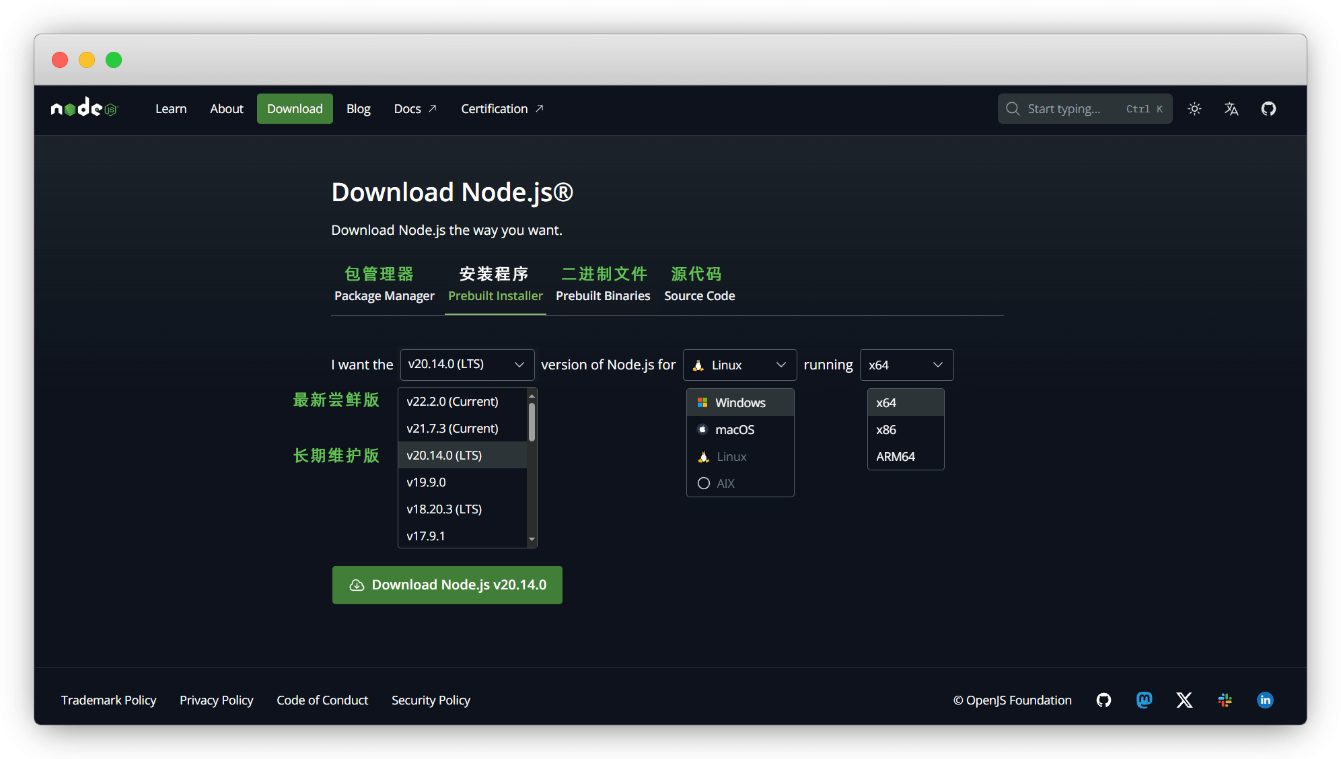Click the search magnifier icon
Screen dimensions: 1341x759
coord(1013,108)
